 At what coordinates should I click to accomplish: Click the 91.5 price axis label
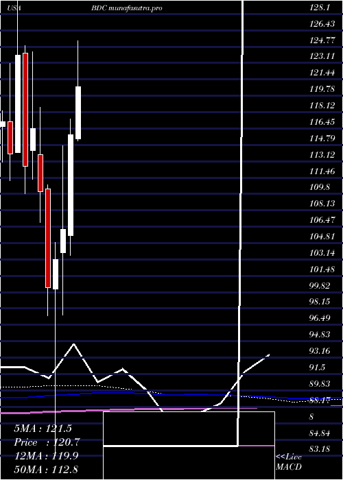(x=318, y=368)
